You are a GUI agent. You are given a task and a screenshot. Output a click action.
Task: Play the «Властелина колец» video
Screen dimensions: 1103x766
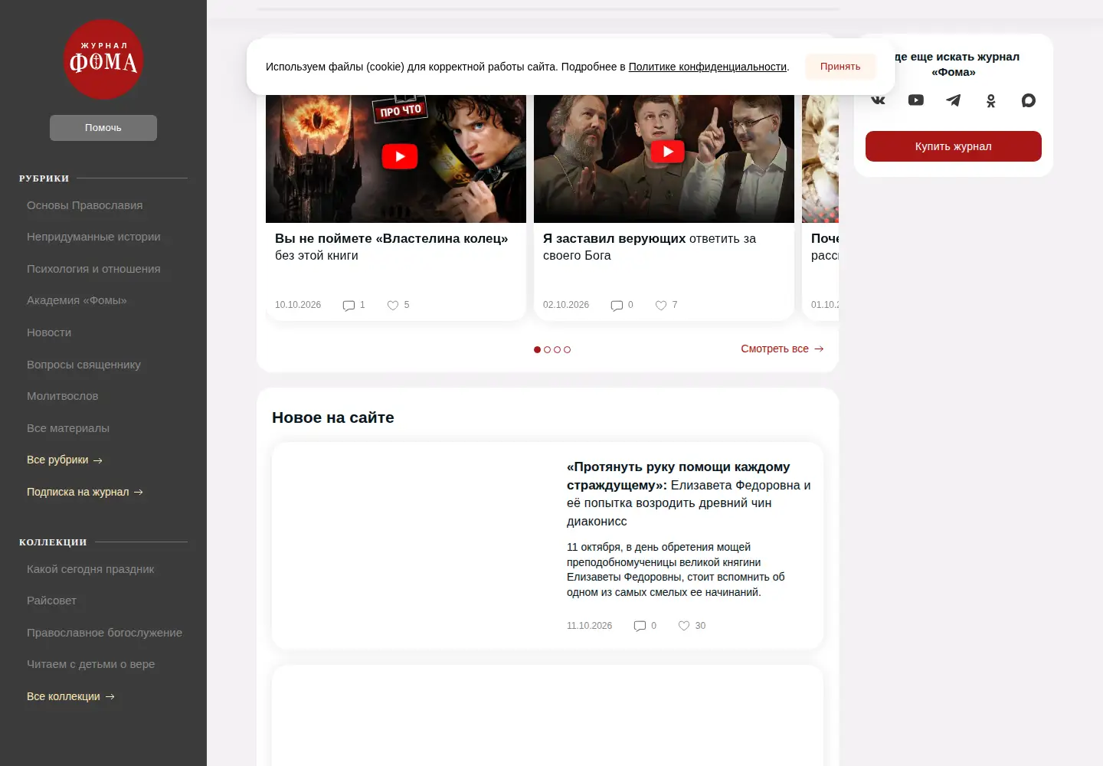400,156
